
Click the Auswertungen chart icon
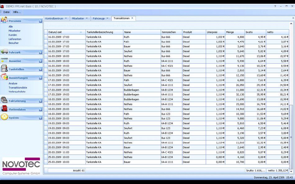pos(4,78)
